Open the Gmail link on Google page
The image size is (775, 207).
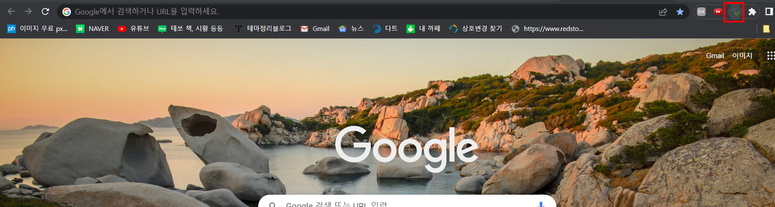(715, 56)
